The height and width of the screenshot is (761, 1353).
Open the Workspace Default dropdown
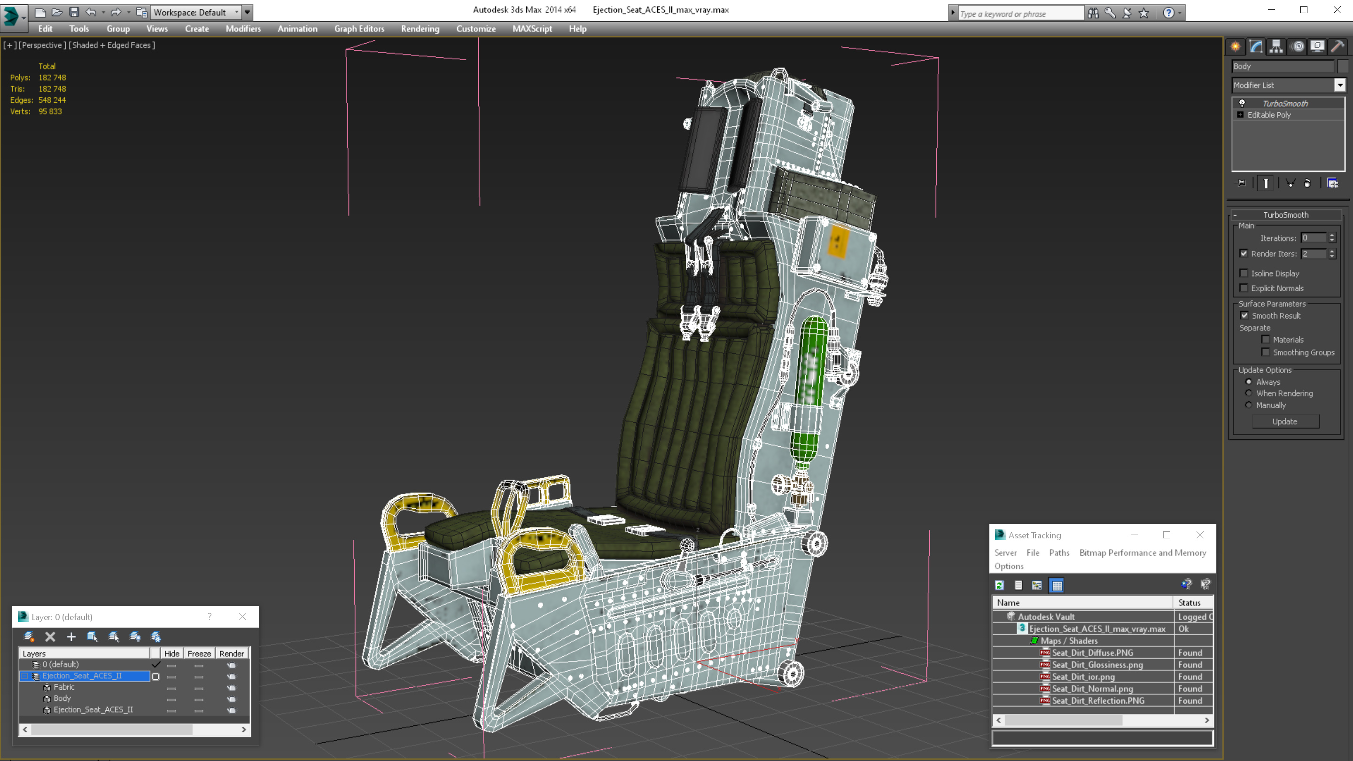pos(195,12)
